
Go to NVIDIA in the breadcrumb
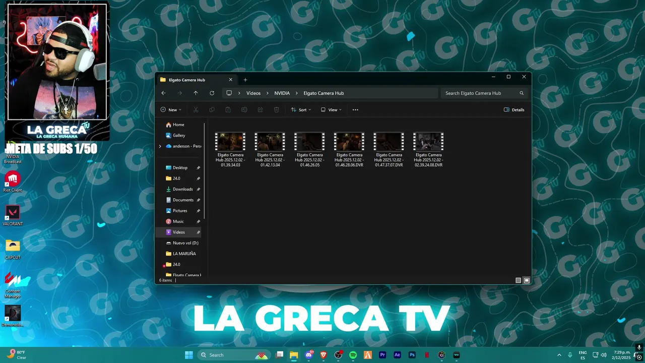pos(282,93)
